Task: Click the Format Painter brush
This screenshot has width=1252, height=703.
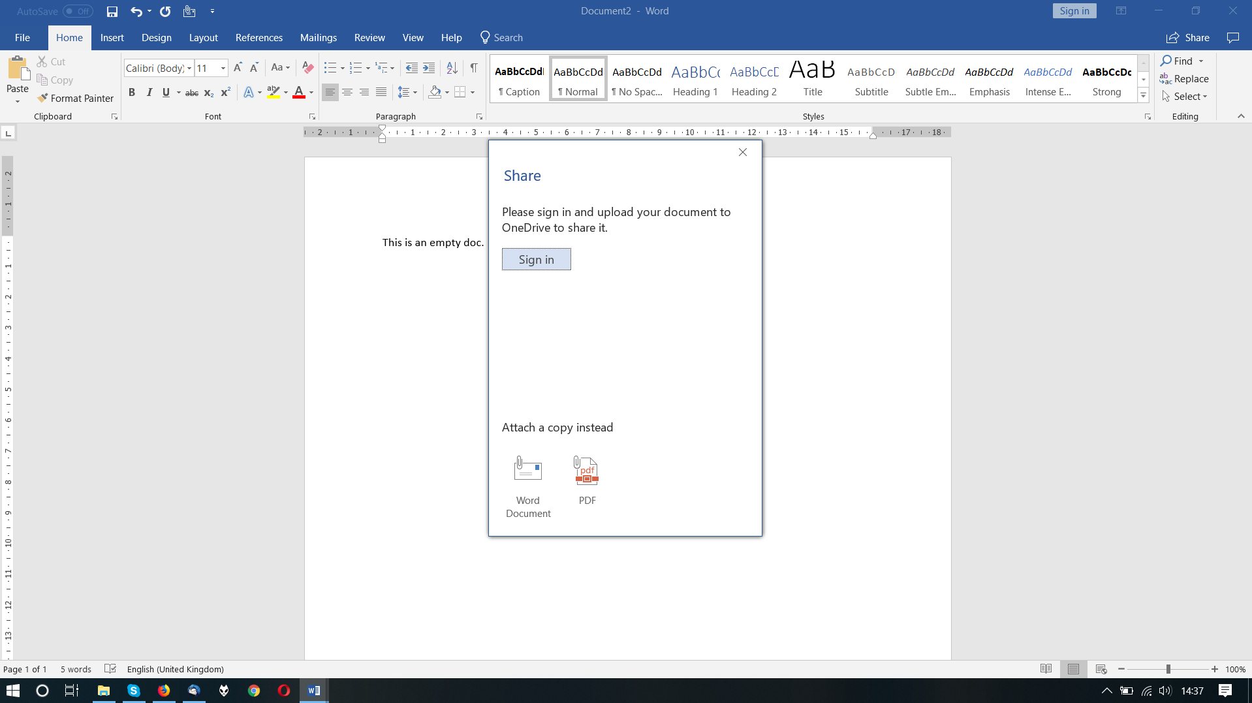Action: click(x=43, y=99)
